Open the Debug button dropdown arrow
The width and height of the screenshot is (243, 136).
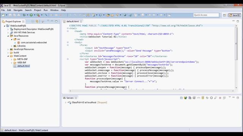point(27,15)
